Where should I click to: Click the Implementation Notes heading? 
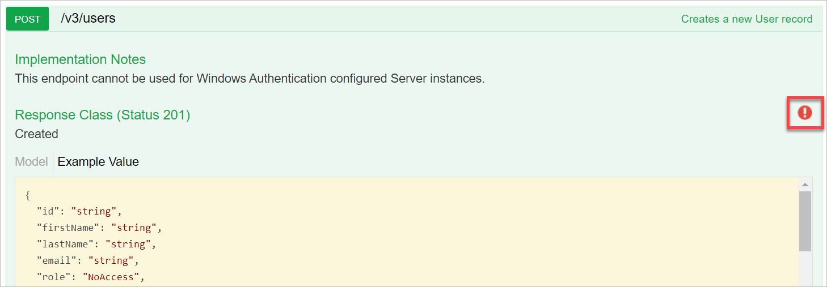[x=80, y=59]
